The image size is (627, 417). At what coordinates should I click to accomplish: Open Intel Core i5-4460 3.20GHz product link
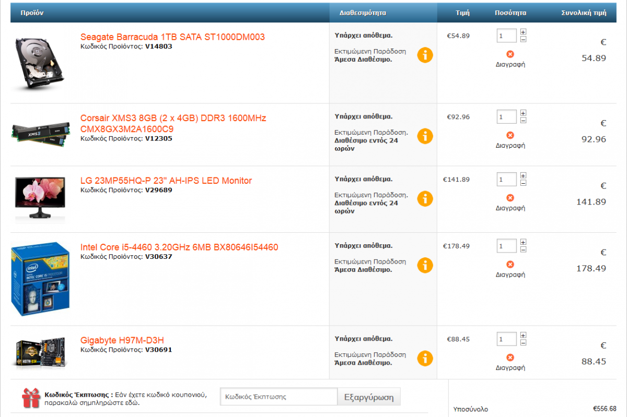tap(179, 247)
